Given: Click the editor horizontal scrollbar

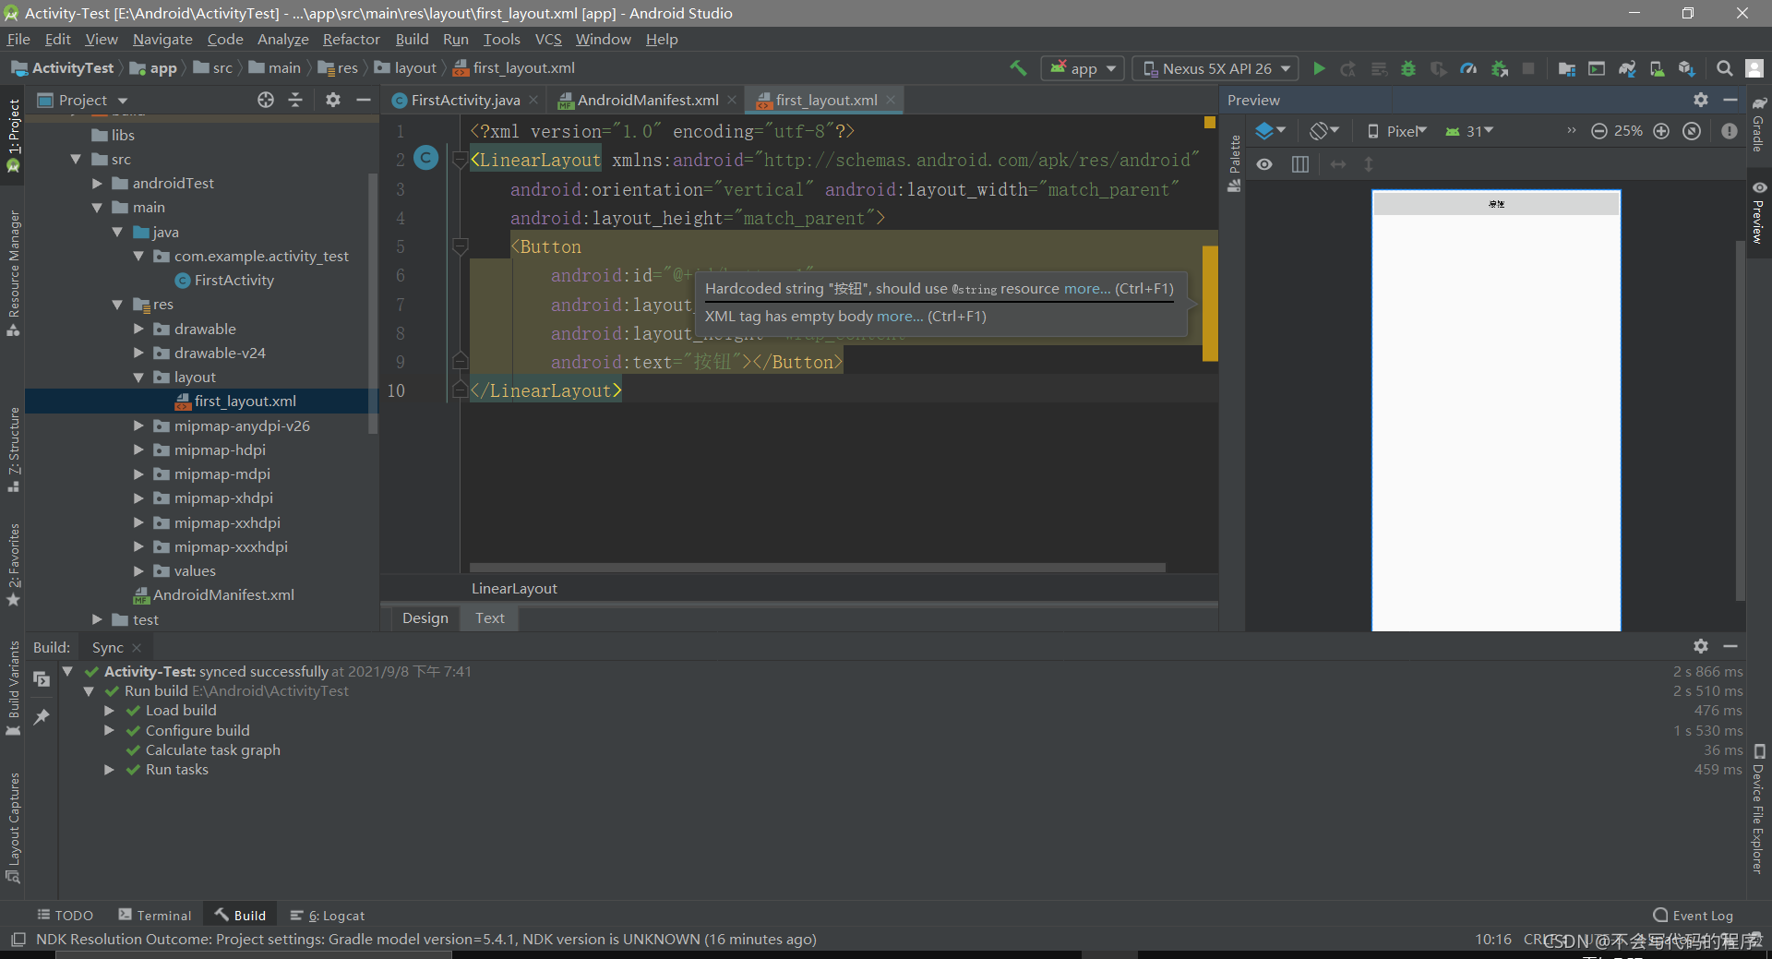Looking at the screenshot, I should point(817,567).
